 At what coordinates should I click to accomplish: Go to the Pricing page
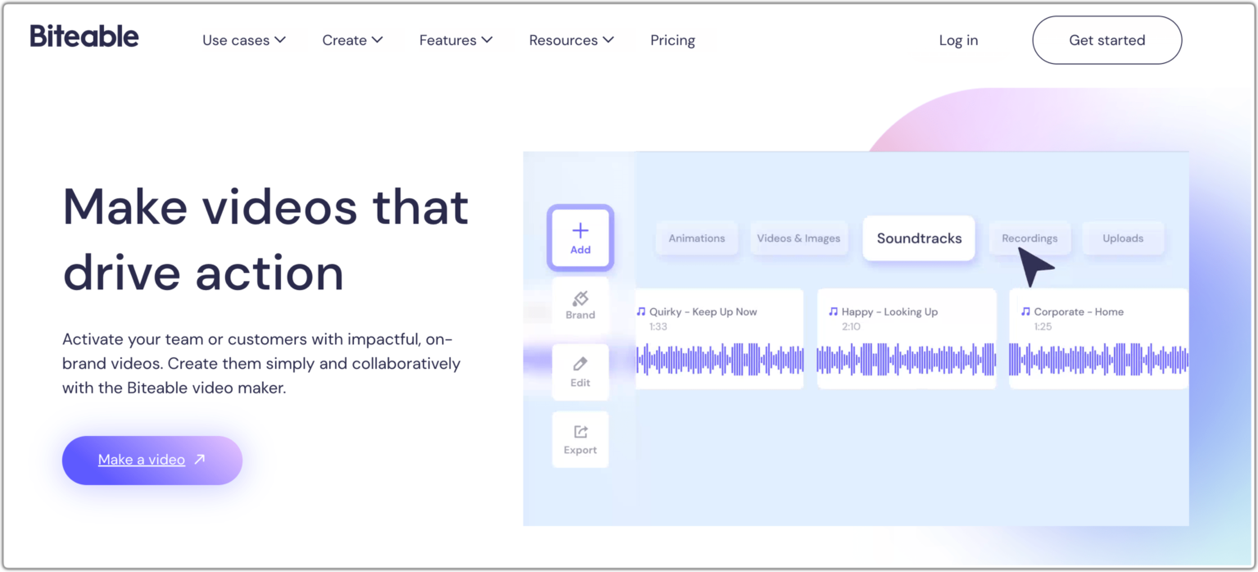click(672, 40)
